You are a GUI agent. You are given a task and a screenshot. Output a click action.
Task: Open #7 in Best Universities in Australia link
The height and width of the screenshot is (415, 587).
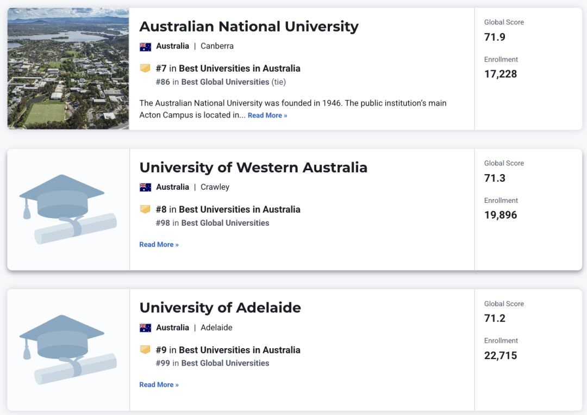point(228,69)
